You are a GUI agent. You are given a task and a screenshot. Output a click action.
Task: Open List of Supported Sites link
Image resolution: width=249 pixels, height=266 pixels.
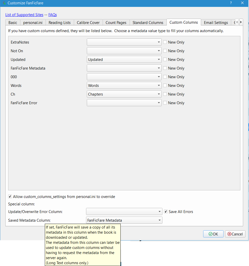24,15
